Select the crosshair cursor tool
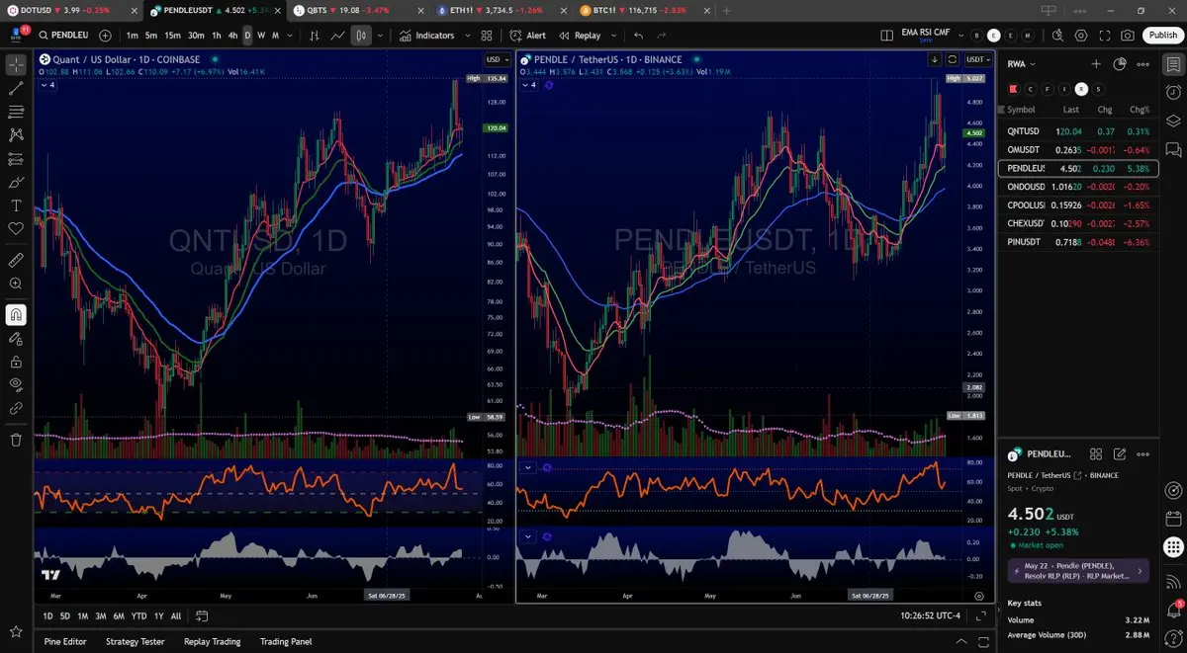 tap(16, 65)
